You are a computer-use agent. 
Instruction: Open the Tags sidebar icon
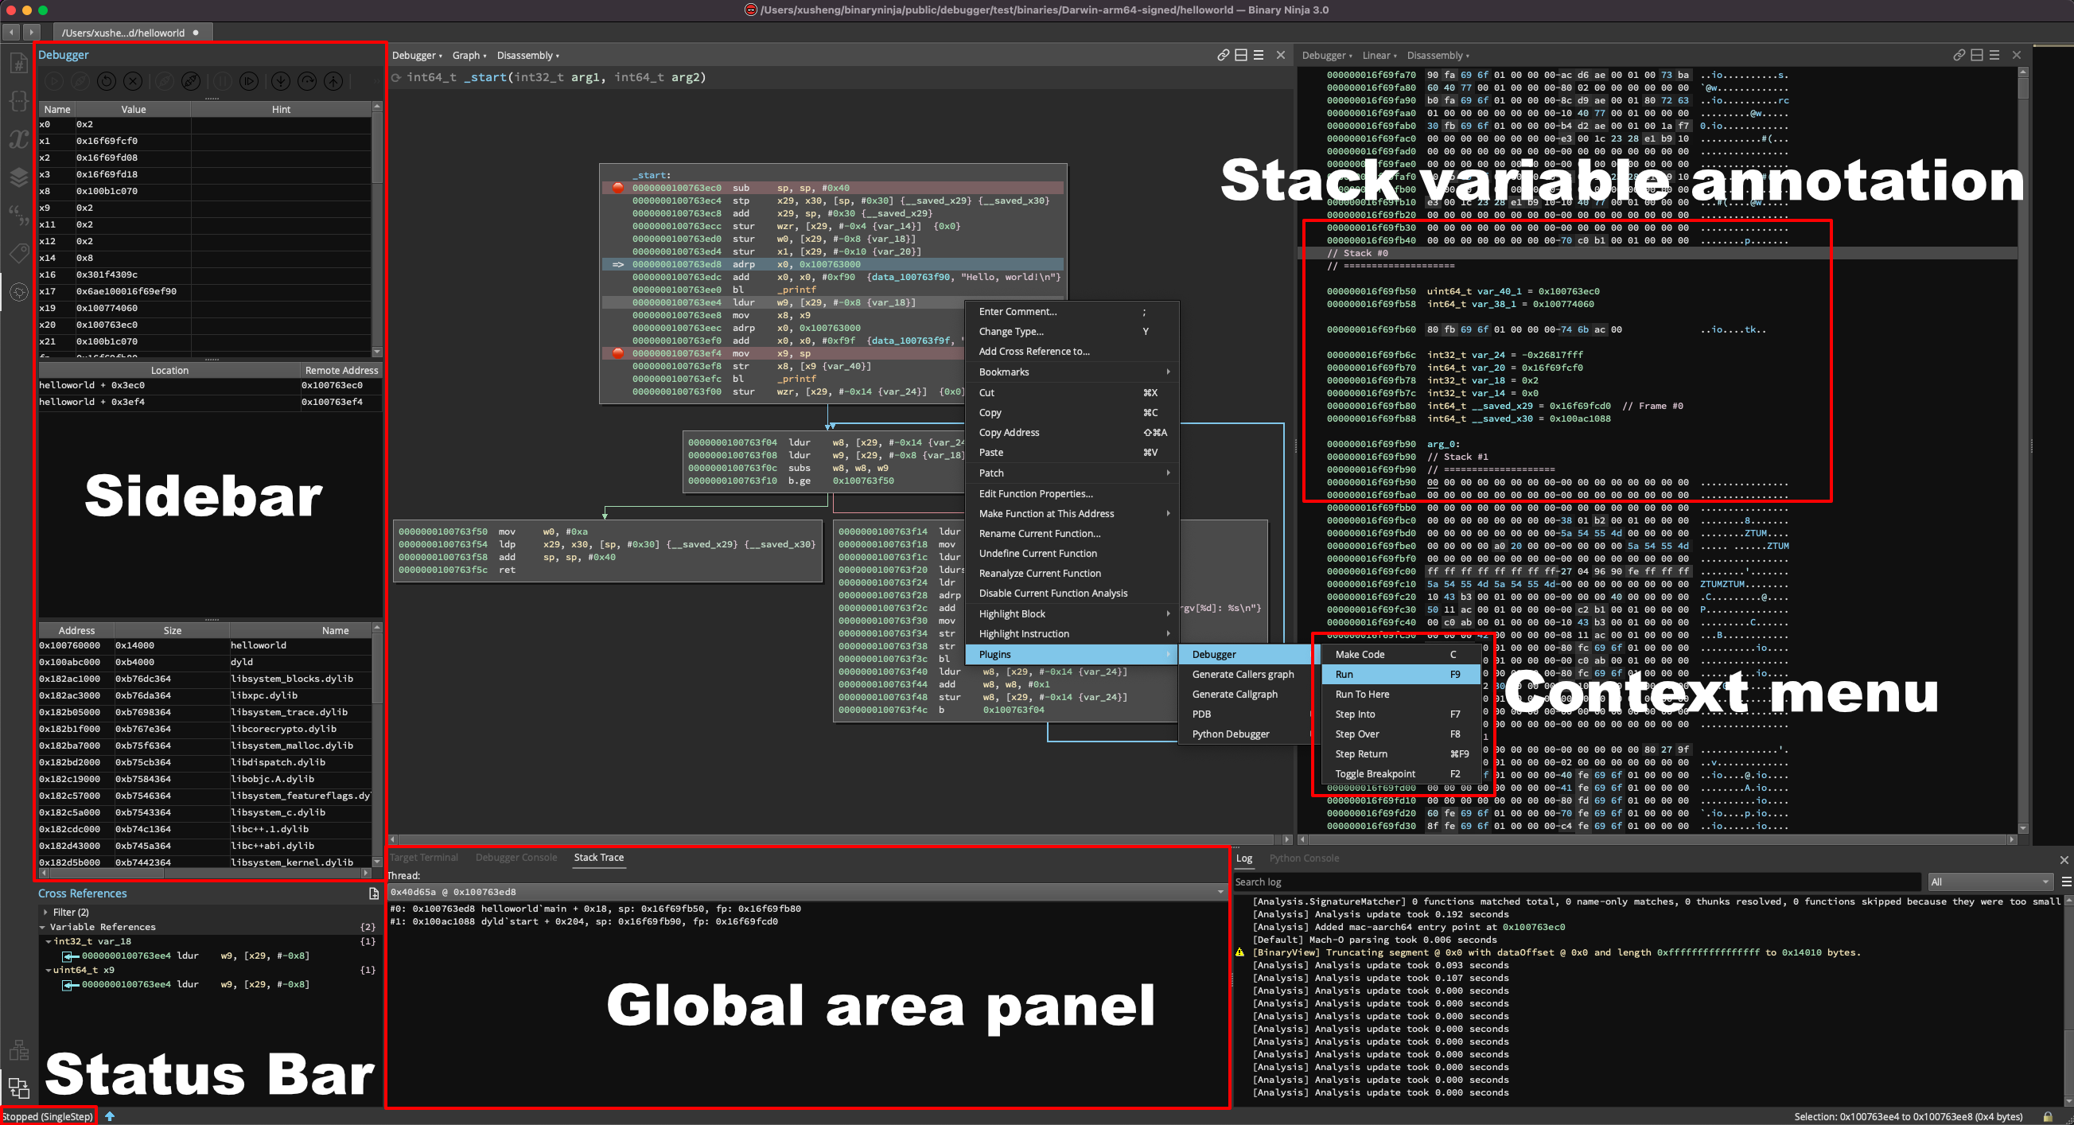(x=18, y=254)
